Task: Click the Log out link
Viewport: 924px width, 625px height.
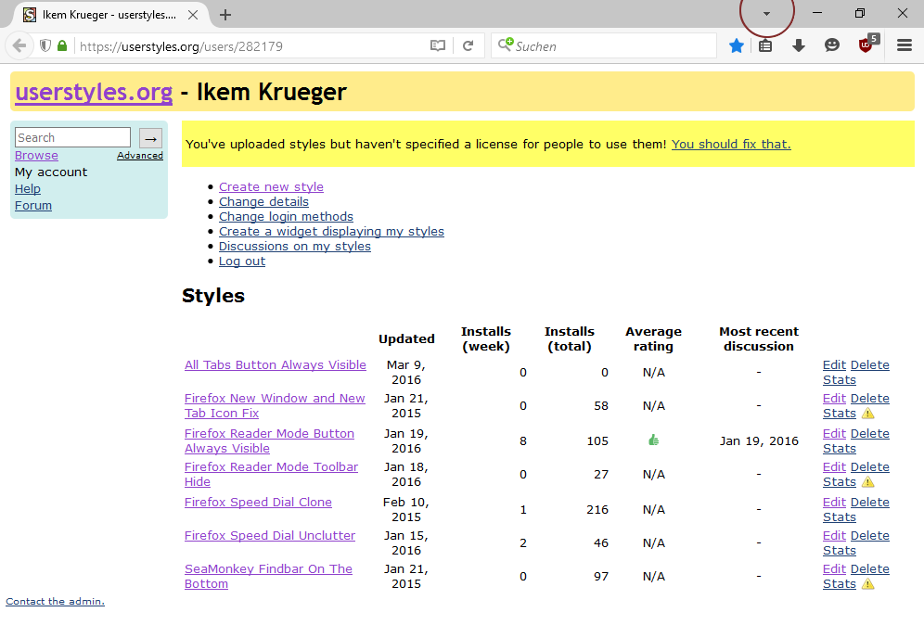Action: click(x=241, y=261)
